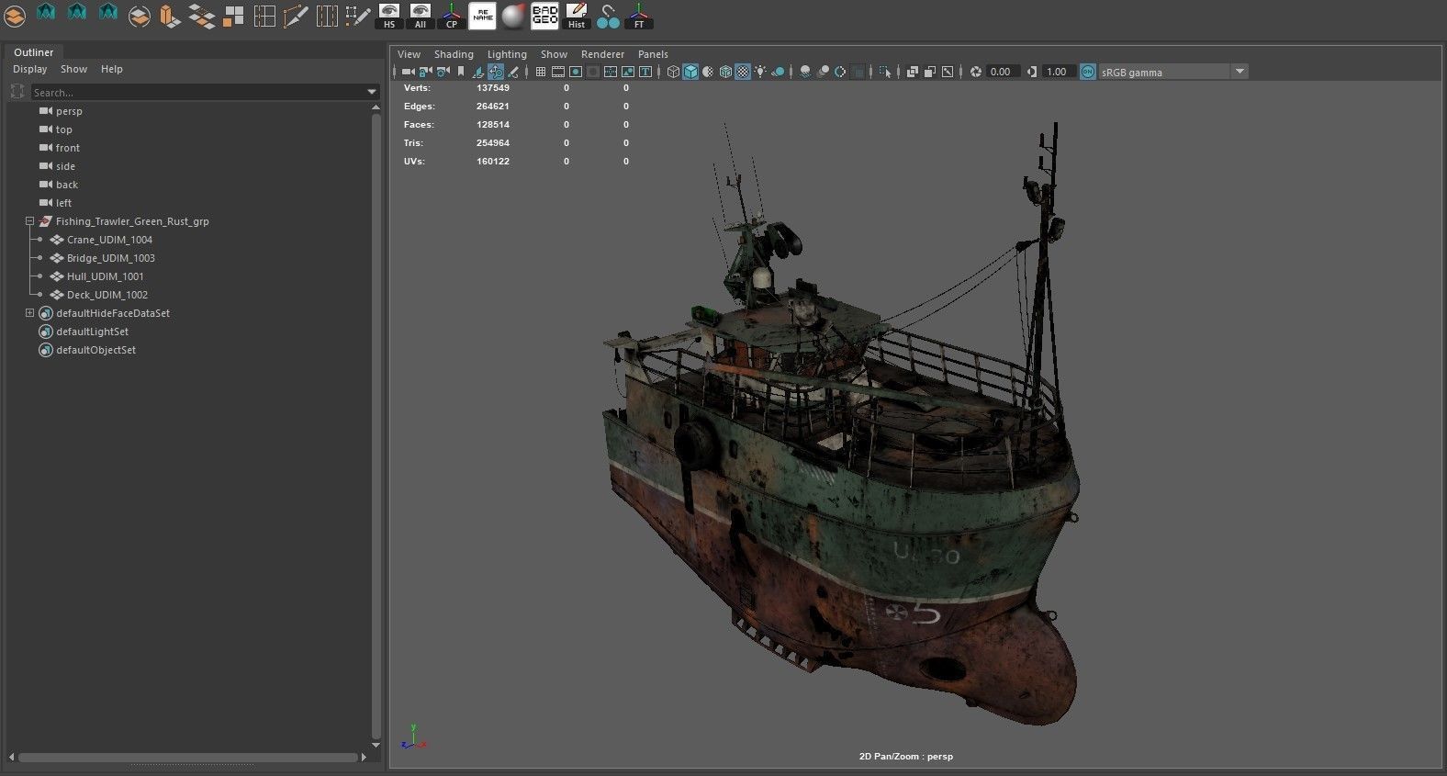Click the isolate select icon
The height and width of the screenshot is (776, 1447).
[885, 72]
